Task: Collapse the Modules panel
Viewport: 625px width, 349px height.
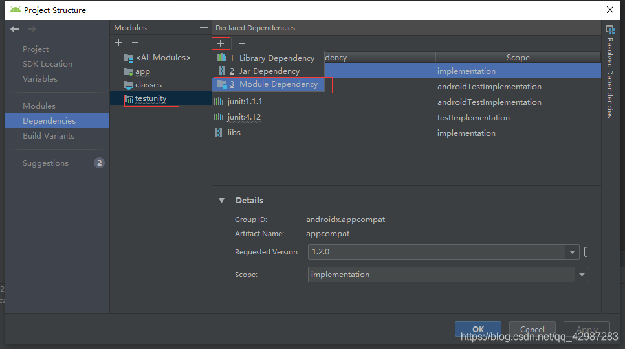Action: (204, 28)
